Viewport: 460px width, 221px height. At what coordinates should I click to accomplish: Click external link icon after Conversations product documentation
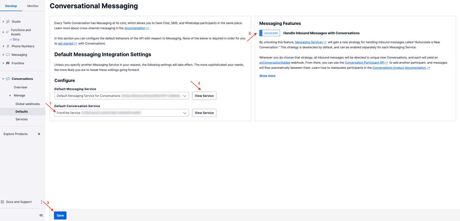tap(429, 68)
